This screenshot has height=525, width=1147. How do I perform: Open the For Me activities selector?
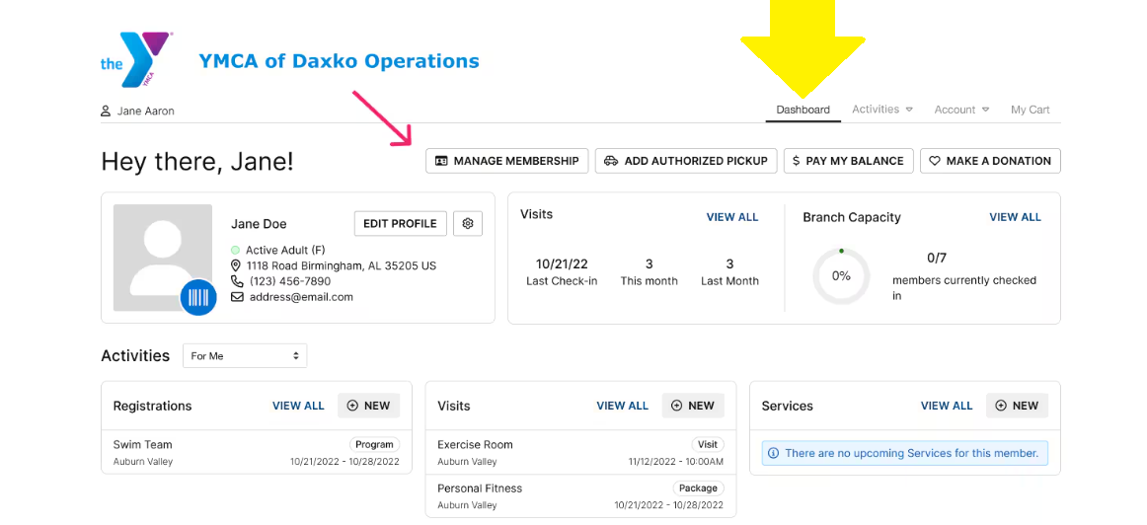point(245,356)
